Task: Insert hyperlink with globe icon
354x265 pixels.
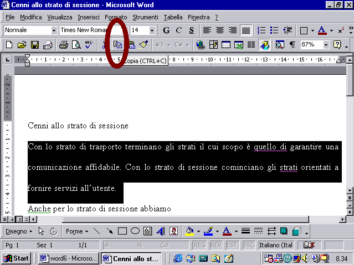Action: tap(200, 45)
